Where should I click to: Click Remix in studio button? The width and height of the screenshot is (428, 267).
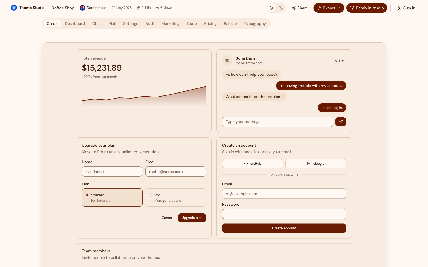(367, 8)
